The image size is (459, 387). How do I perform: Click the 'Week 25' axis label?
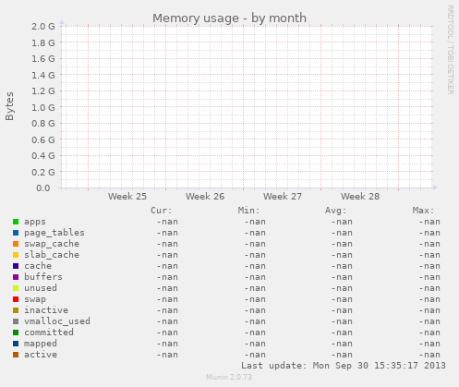pyautogui.click(x=127, y=197)
